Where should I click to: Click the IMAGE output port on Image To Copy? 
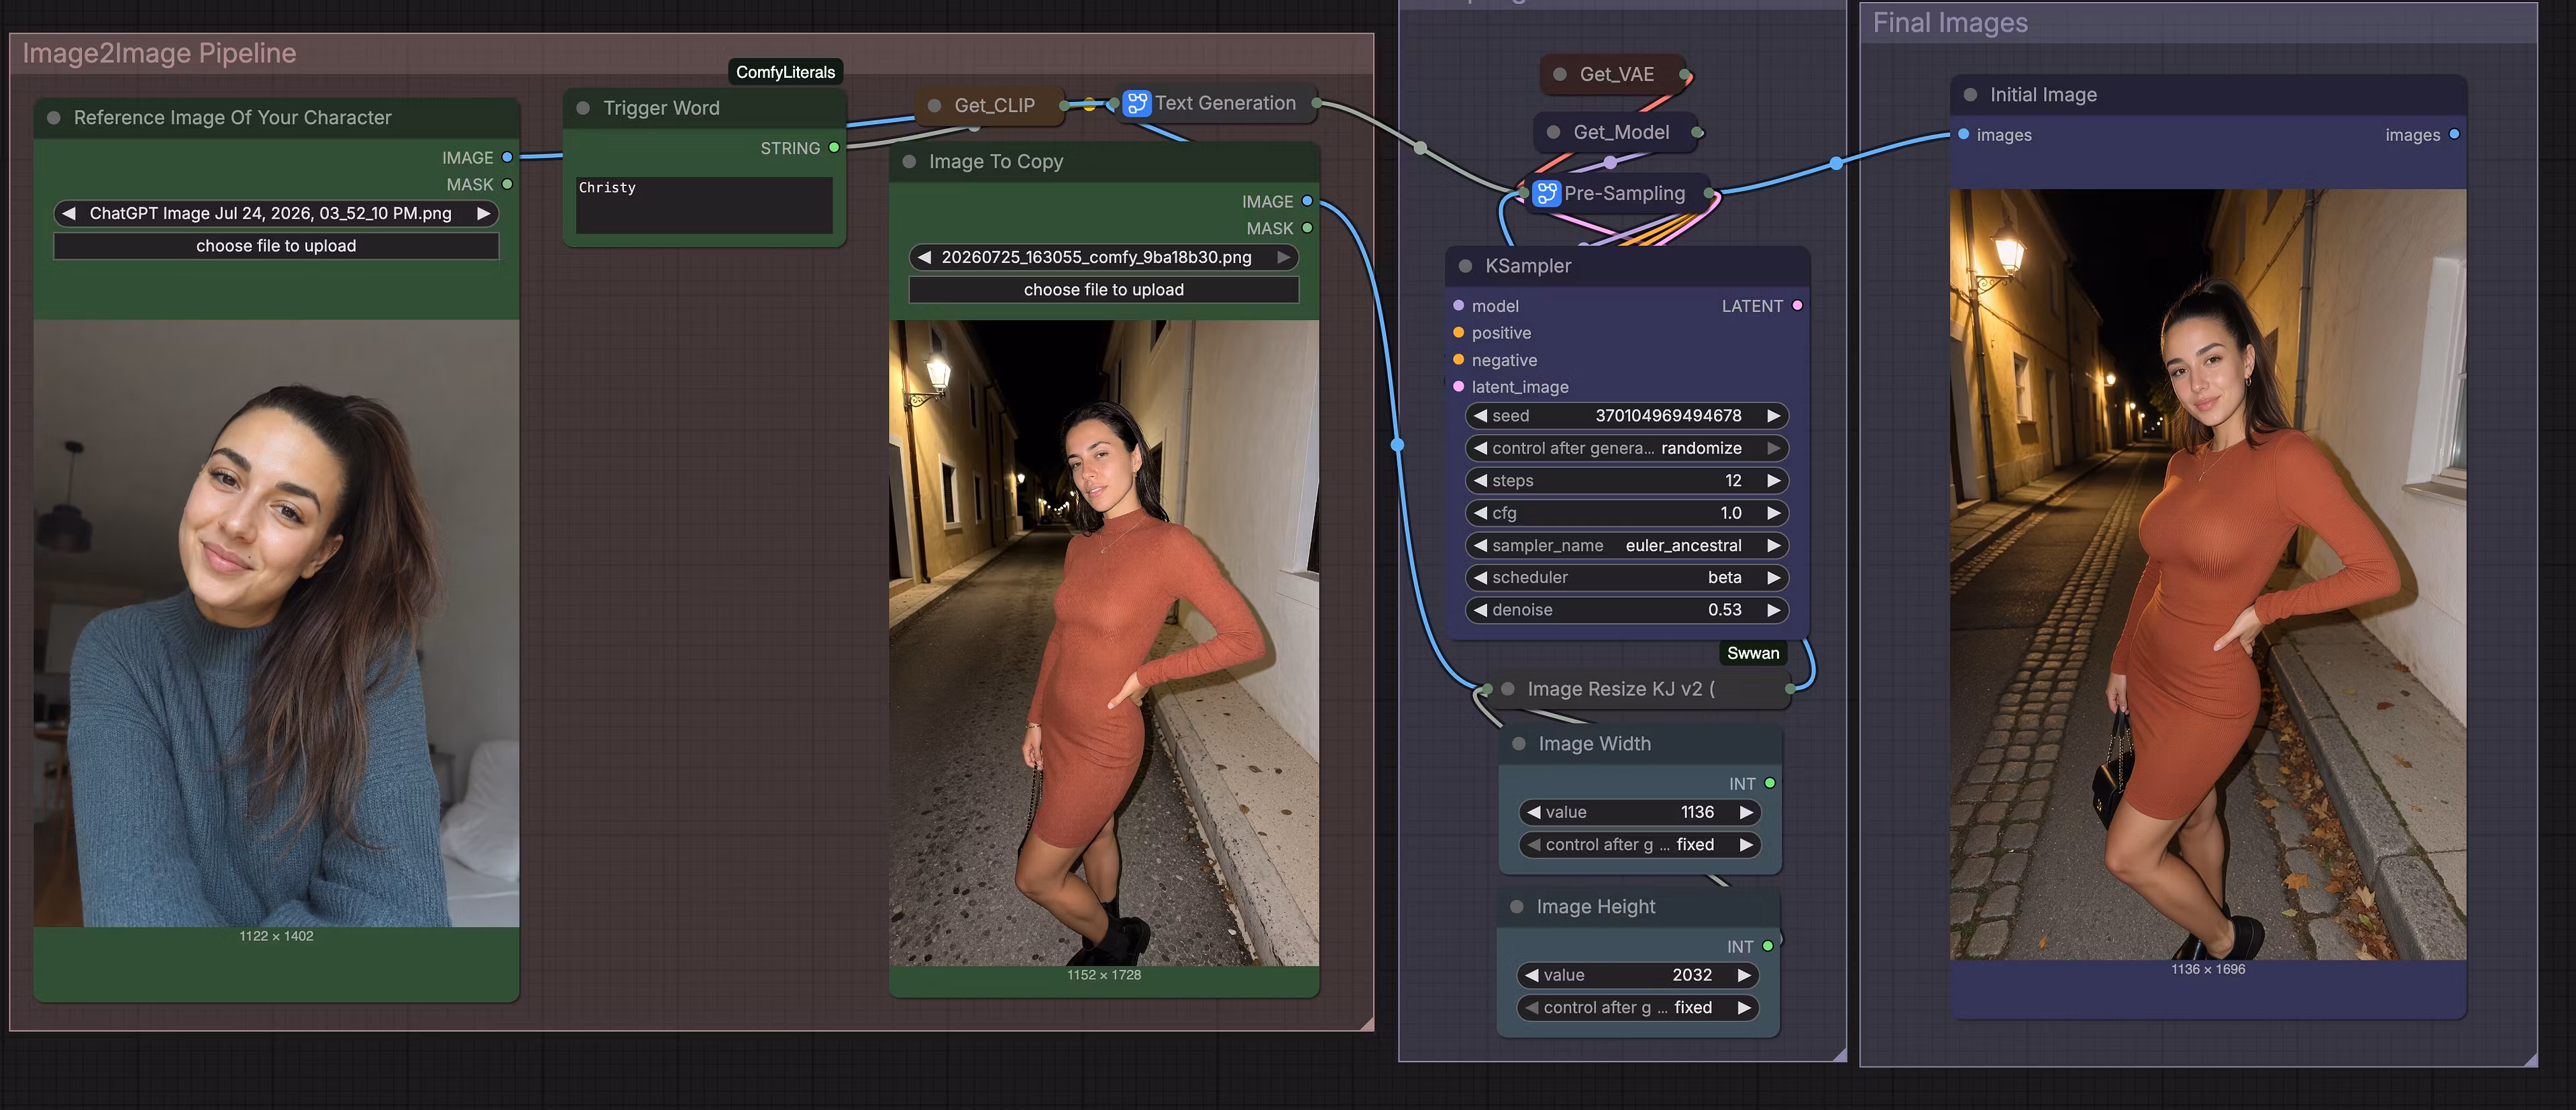tap(1307, 201)
